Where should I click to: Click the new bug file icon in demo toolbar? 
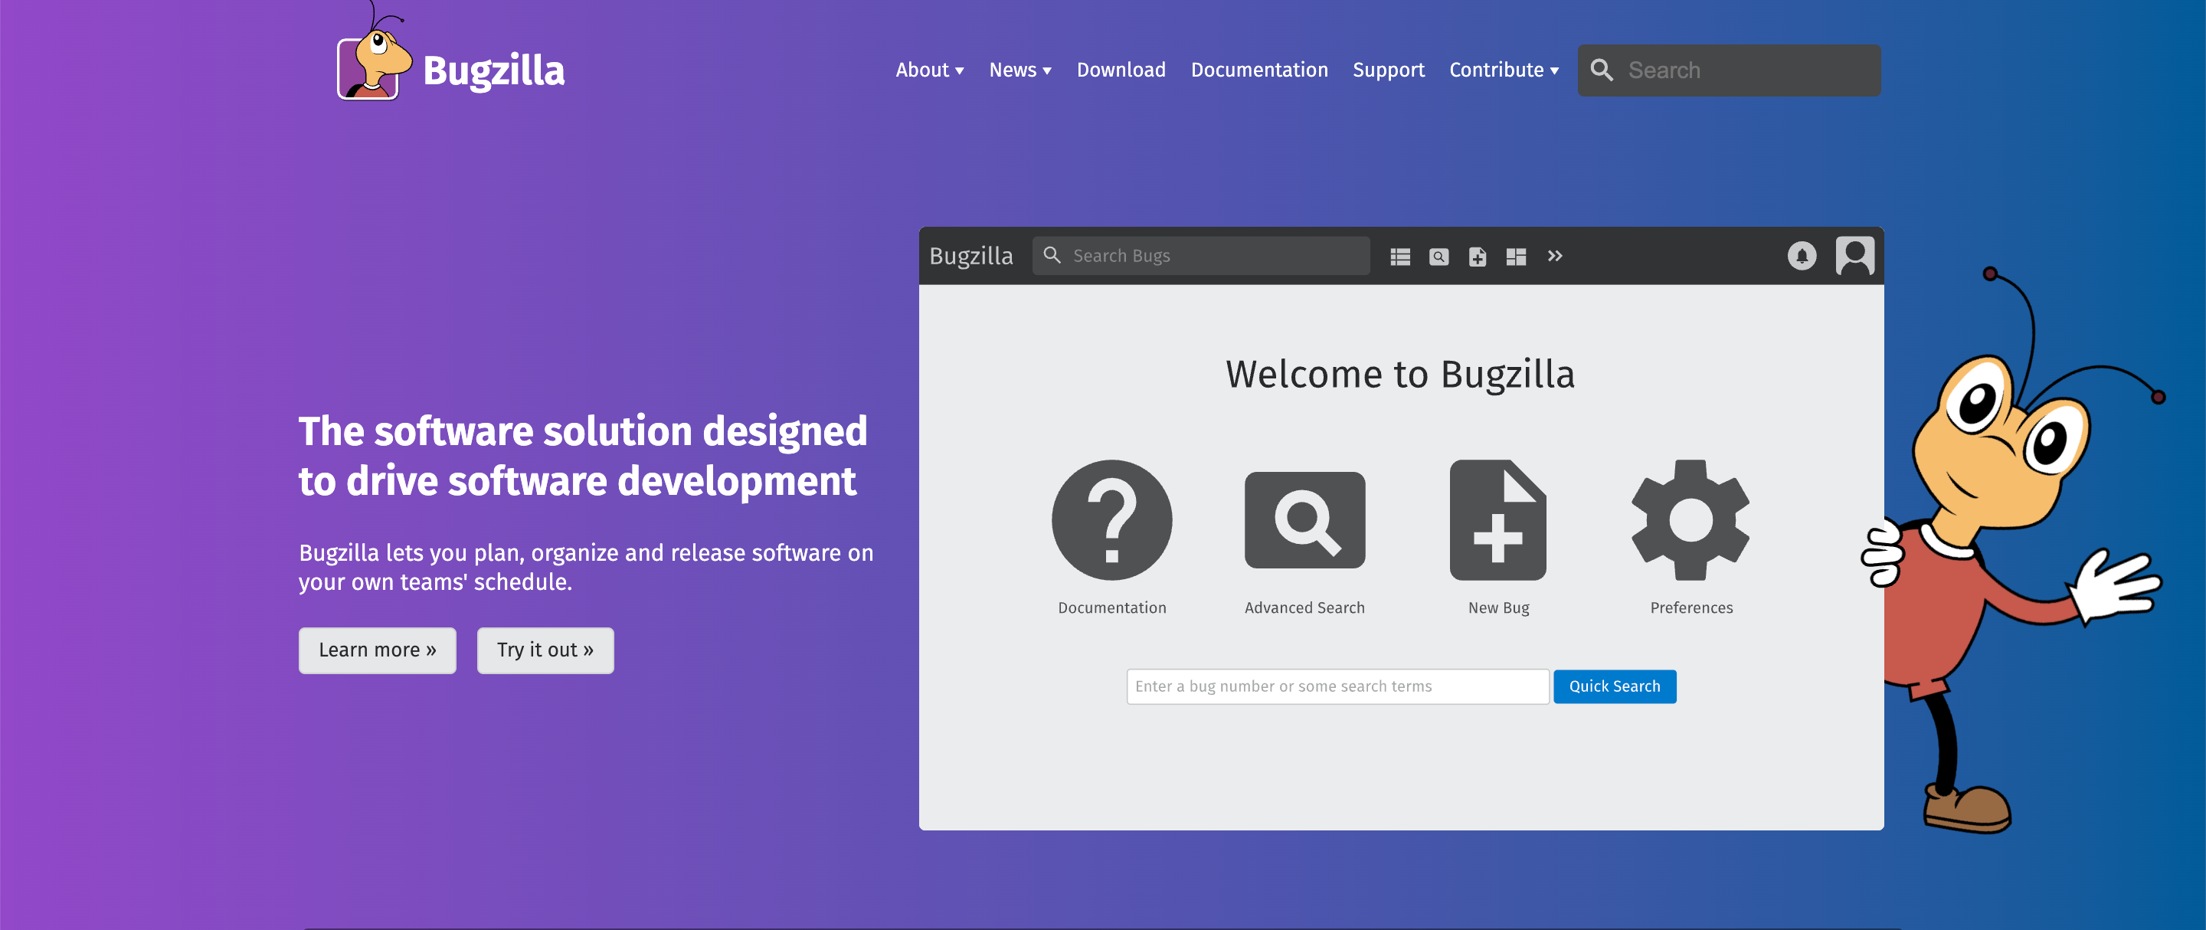pos(1478,256)
